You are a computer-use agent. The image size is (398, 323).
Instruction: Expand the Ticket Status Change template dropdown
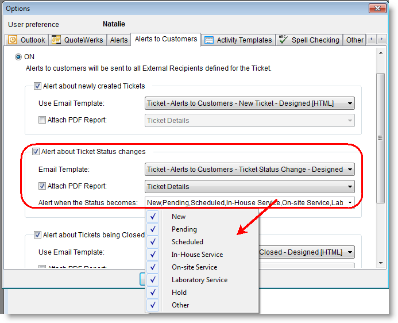pos(350,170)
